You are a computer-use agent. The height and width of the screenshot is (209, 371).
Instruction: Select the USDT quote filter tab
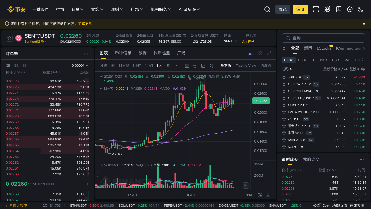(x=302, y=60)
